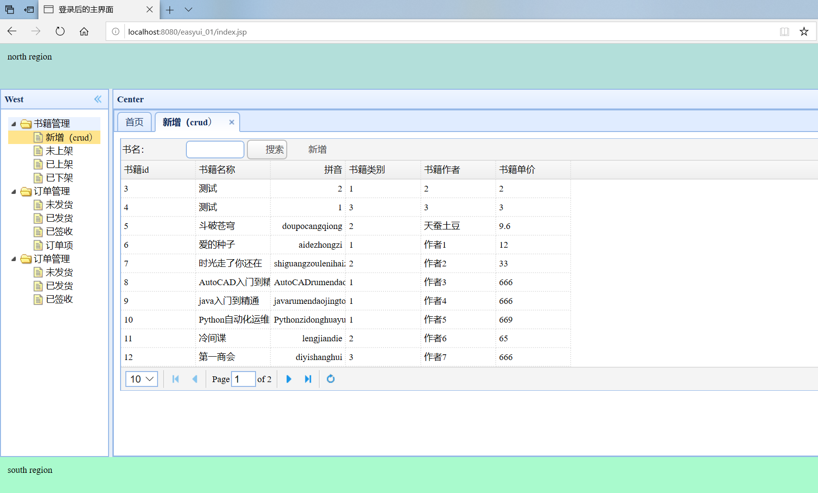The image size is (818, 493).
Task: Open set-aside tabs icon
Action: 10,10
